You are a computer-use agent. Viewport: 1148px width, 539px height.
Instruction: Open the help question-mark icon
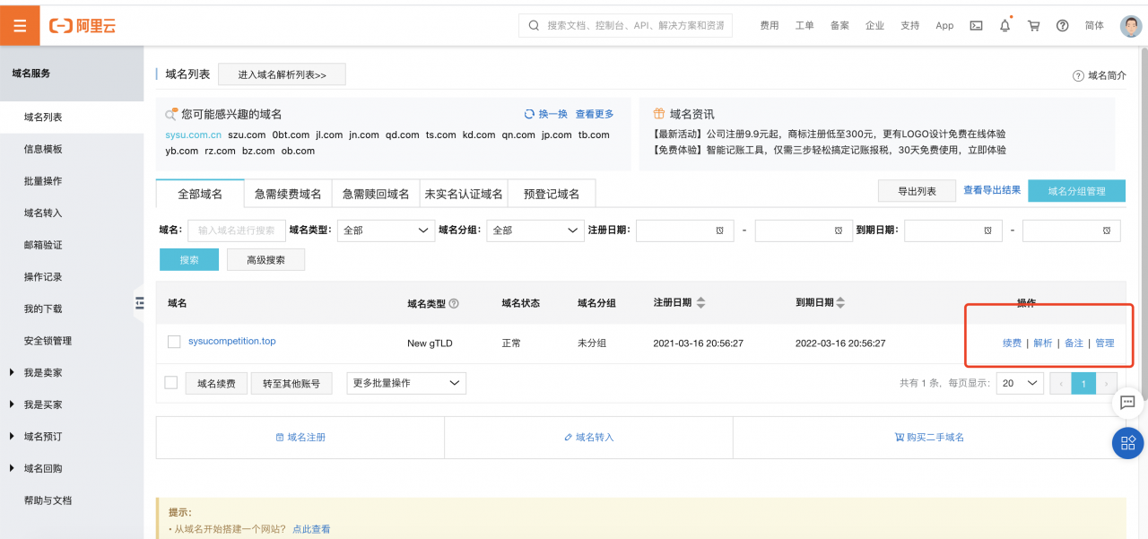(1063, 26)
